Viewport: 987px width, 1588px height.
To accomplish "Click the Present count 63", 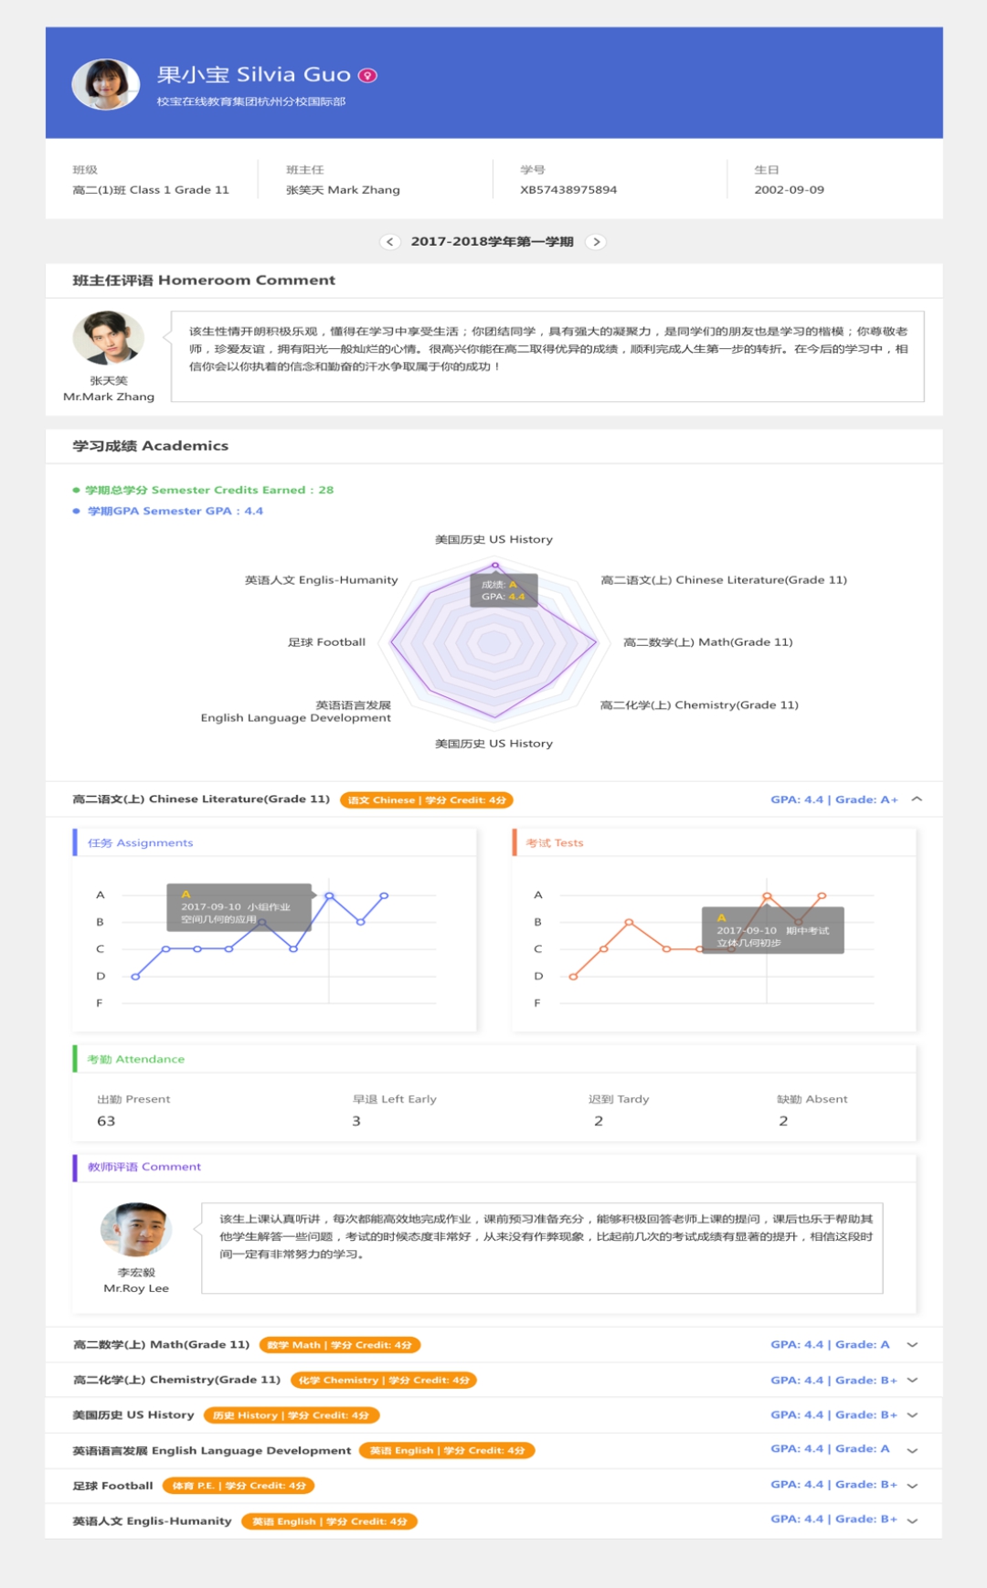I will pos(106,1121).
